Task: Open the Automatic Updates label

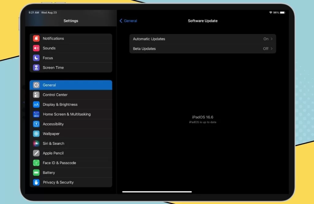Action: point(149,39)
